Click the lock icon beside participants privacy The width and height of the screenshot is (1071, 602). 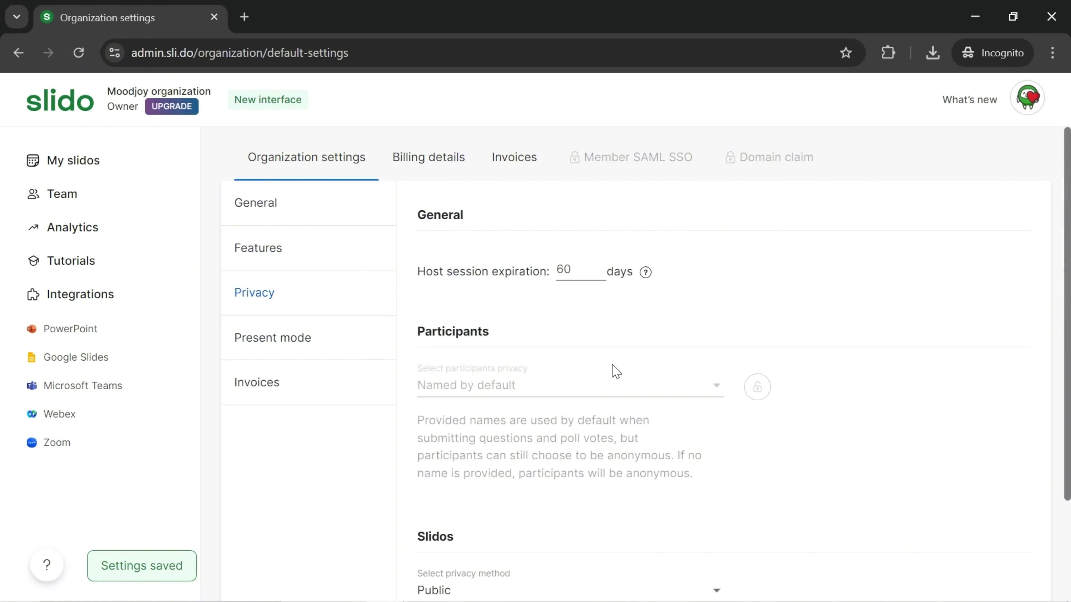coord(757,387)
